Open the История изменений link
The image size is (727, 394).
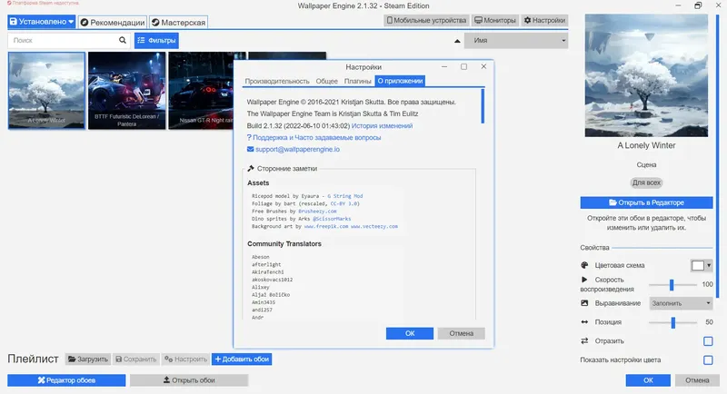[382, 126]
